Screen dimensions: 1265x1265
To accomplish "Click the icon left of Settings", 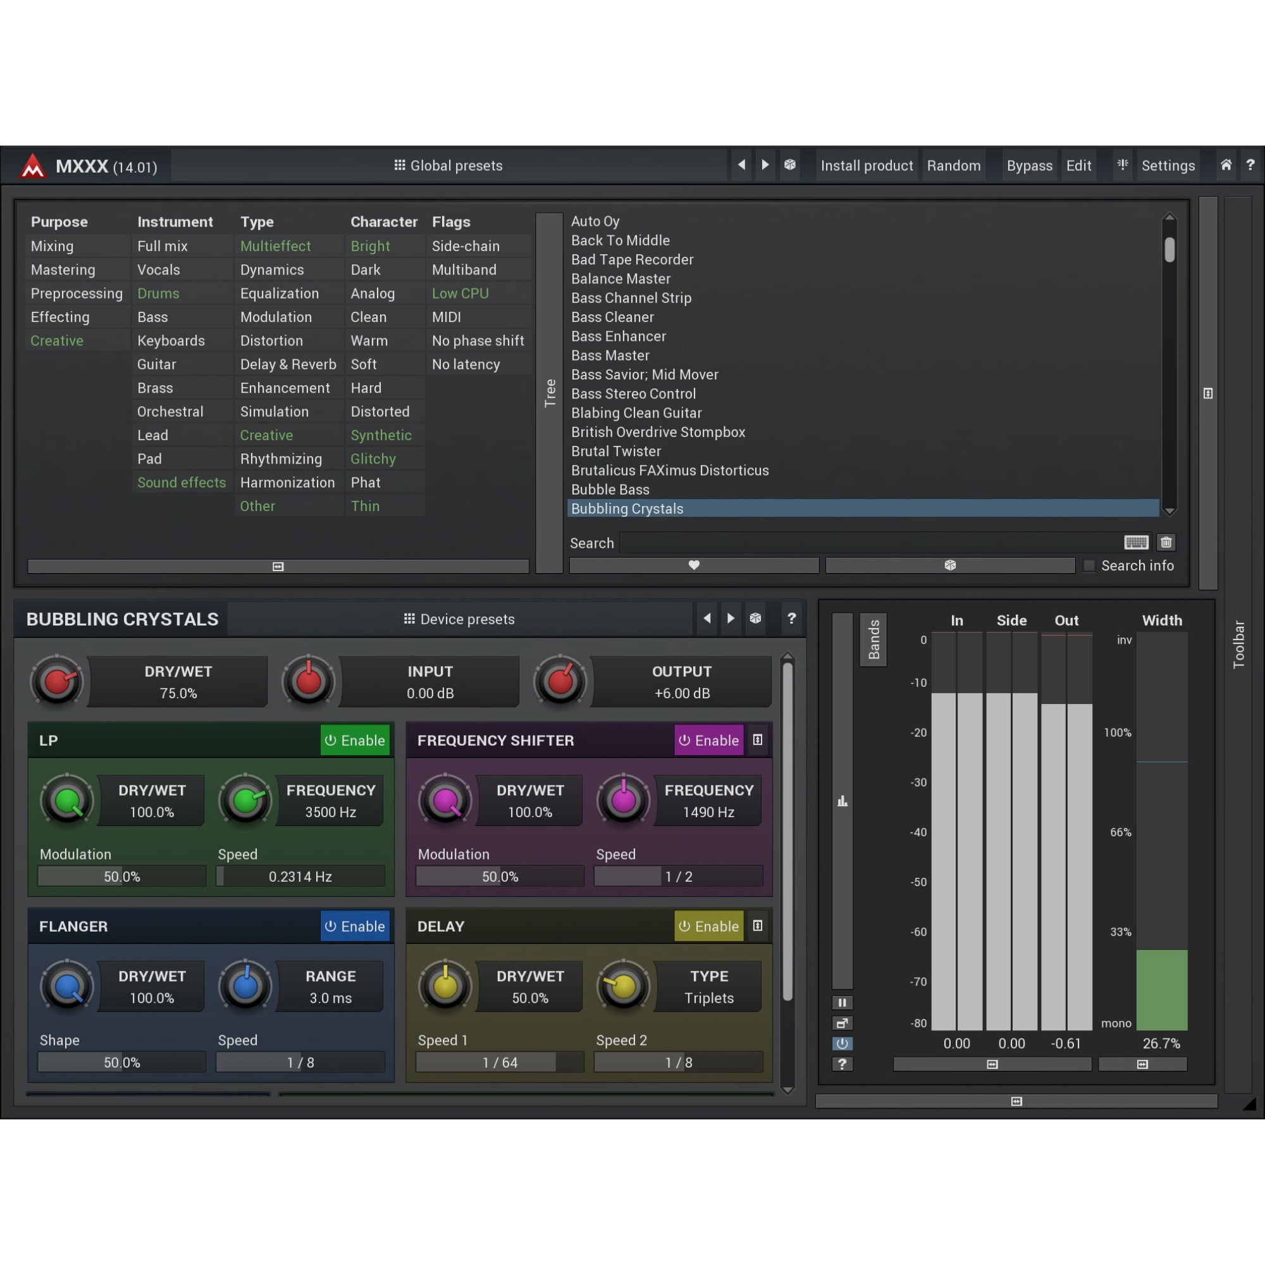I will (1122, 165).
